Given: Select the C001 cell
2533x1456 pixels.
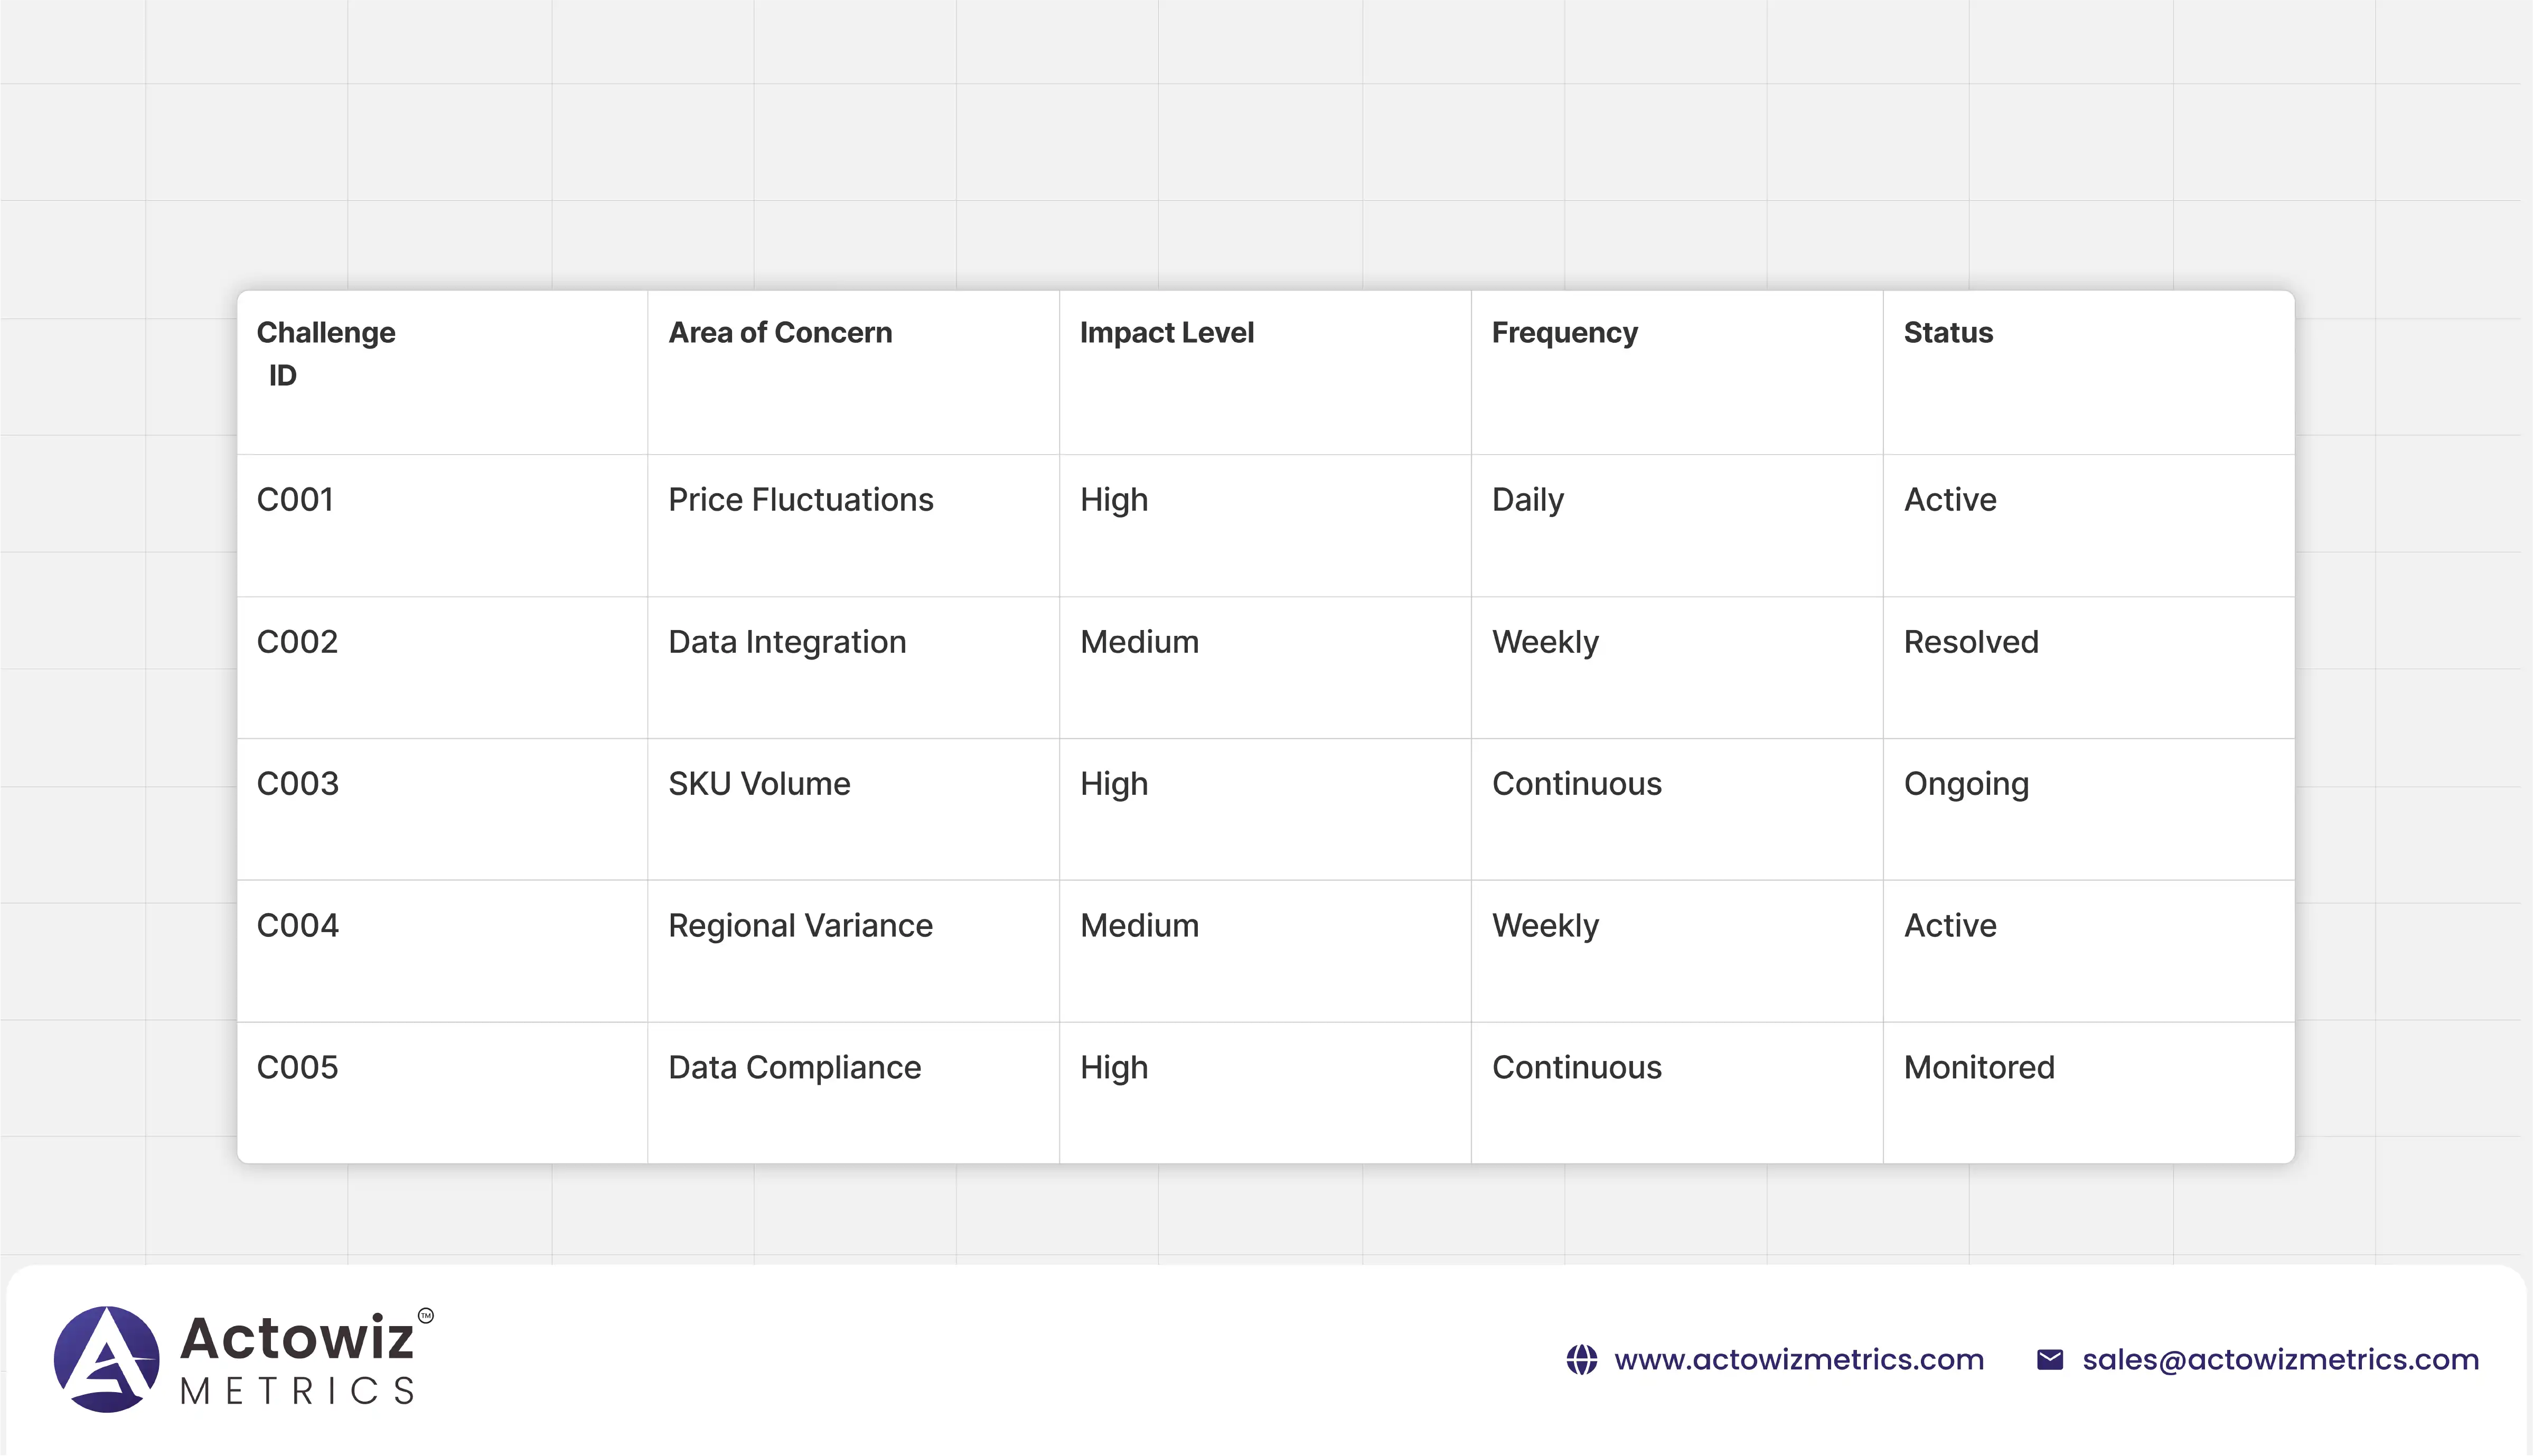Looking at the screenshot, I should coord(295,500).
